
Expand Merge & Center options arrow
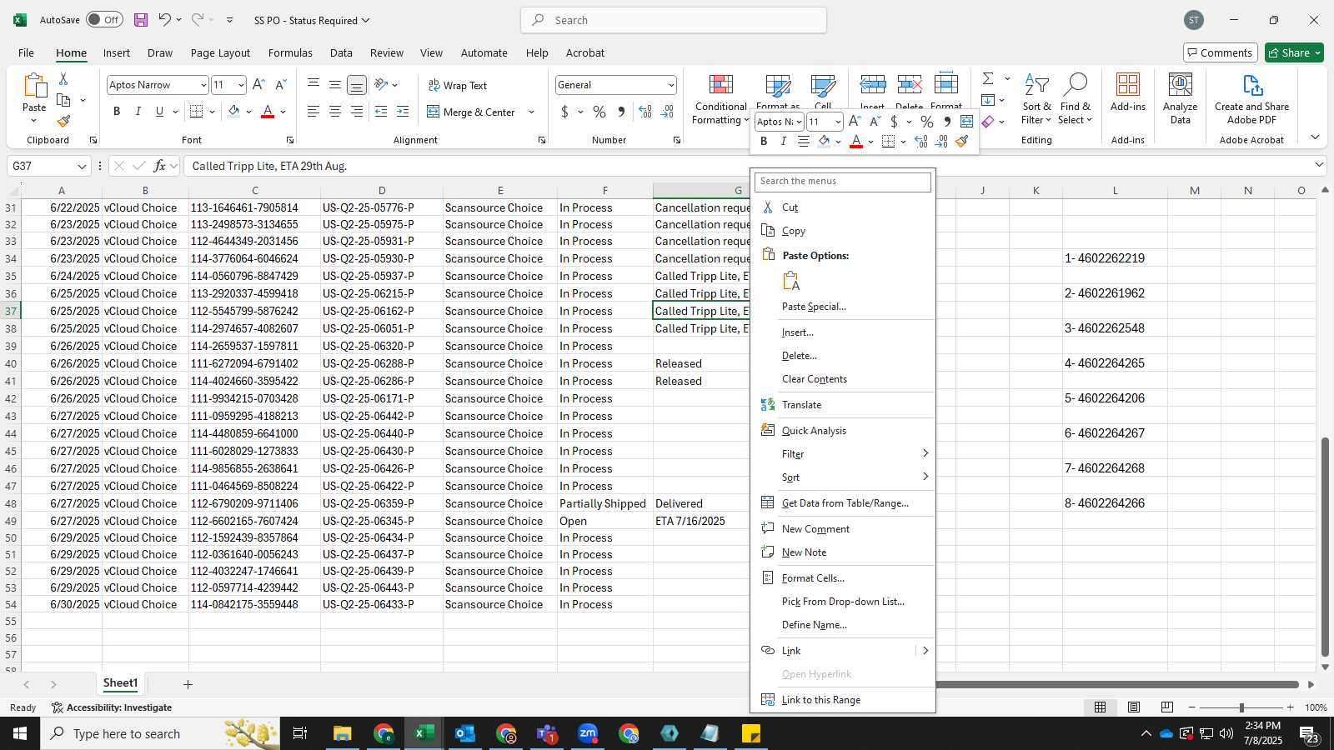(531, 112)
